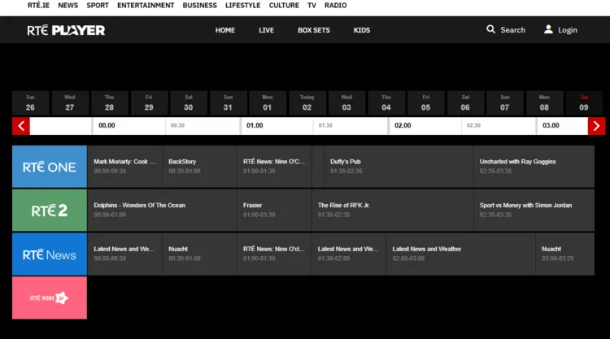The height and width of the screenshot is (339, 610).
Task: Go to later times with right arrow
Action: pyautogui.click(x=596, y=126)
